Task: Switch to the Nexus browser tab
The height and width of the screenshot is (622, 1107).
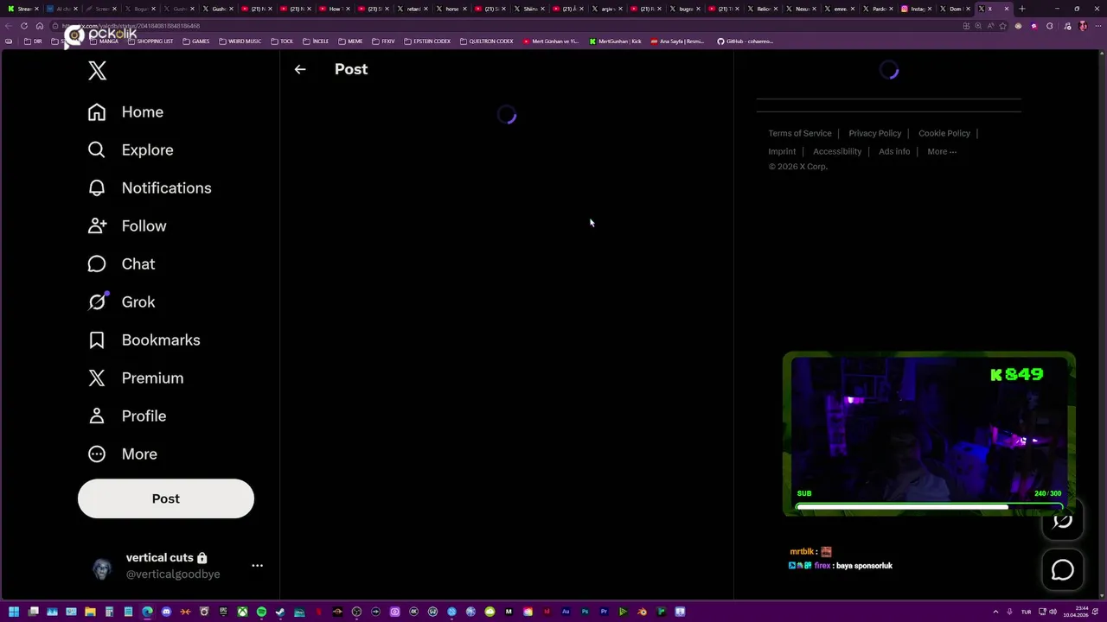Action: [801, 9]
